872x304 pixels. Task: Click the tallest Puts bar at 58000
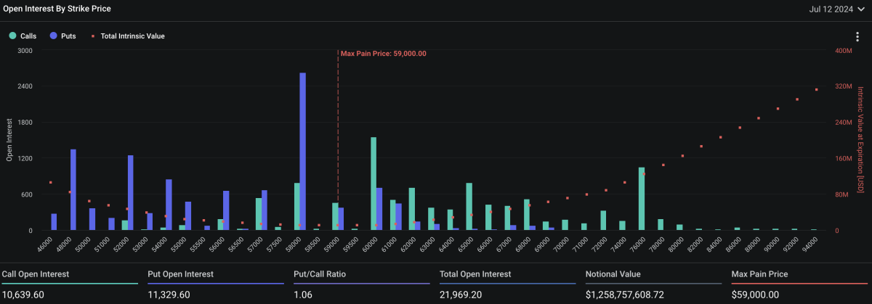click(303, 151)
